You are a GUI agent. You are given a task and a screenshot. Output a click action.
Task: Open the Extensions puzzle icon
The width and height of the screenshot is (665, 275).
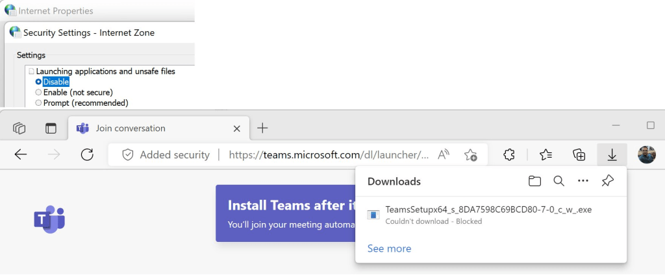[x=510, y=154]
